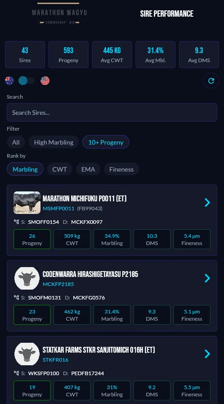Click the 9.2 DMS stat box
The image size is (224, 404).
[x=152, y=391]
